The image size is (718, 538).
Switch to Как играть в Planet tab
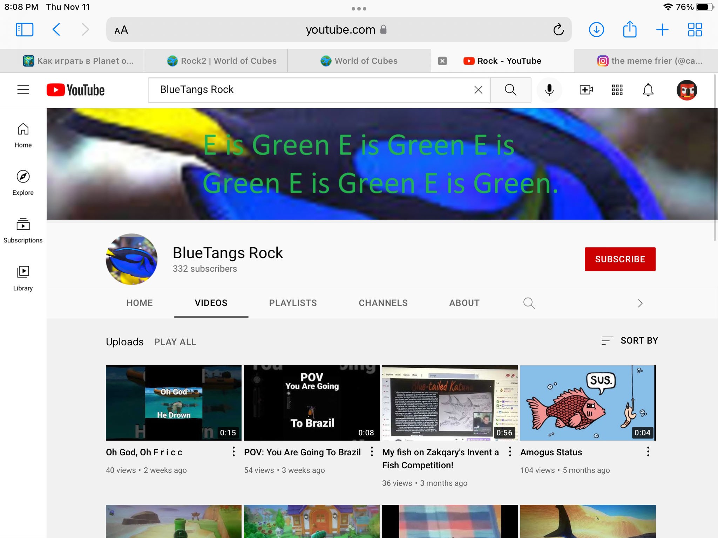(x=72, y=61)
